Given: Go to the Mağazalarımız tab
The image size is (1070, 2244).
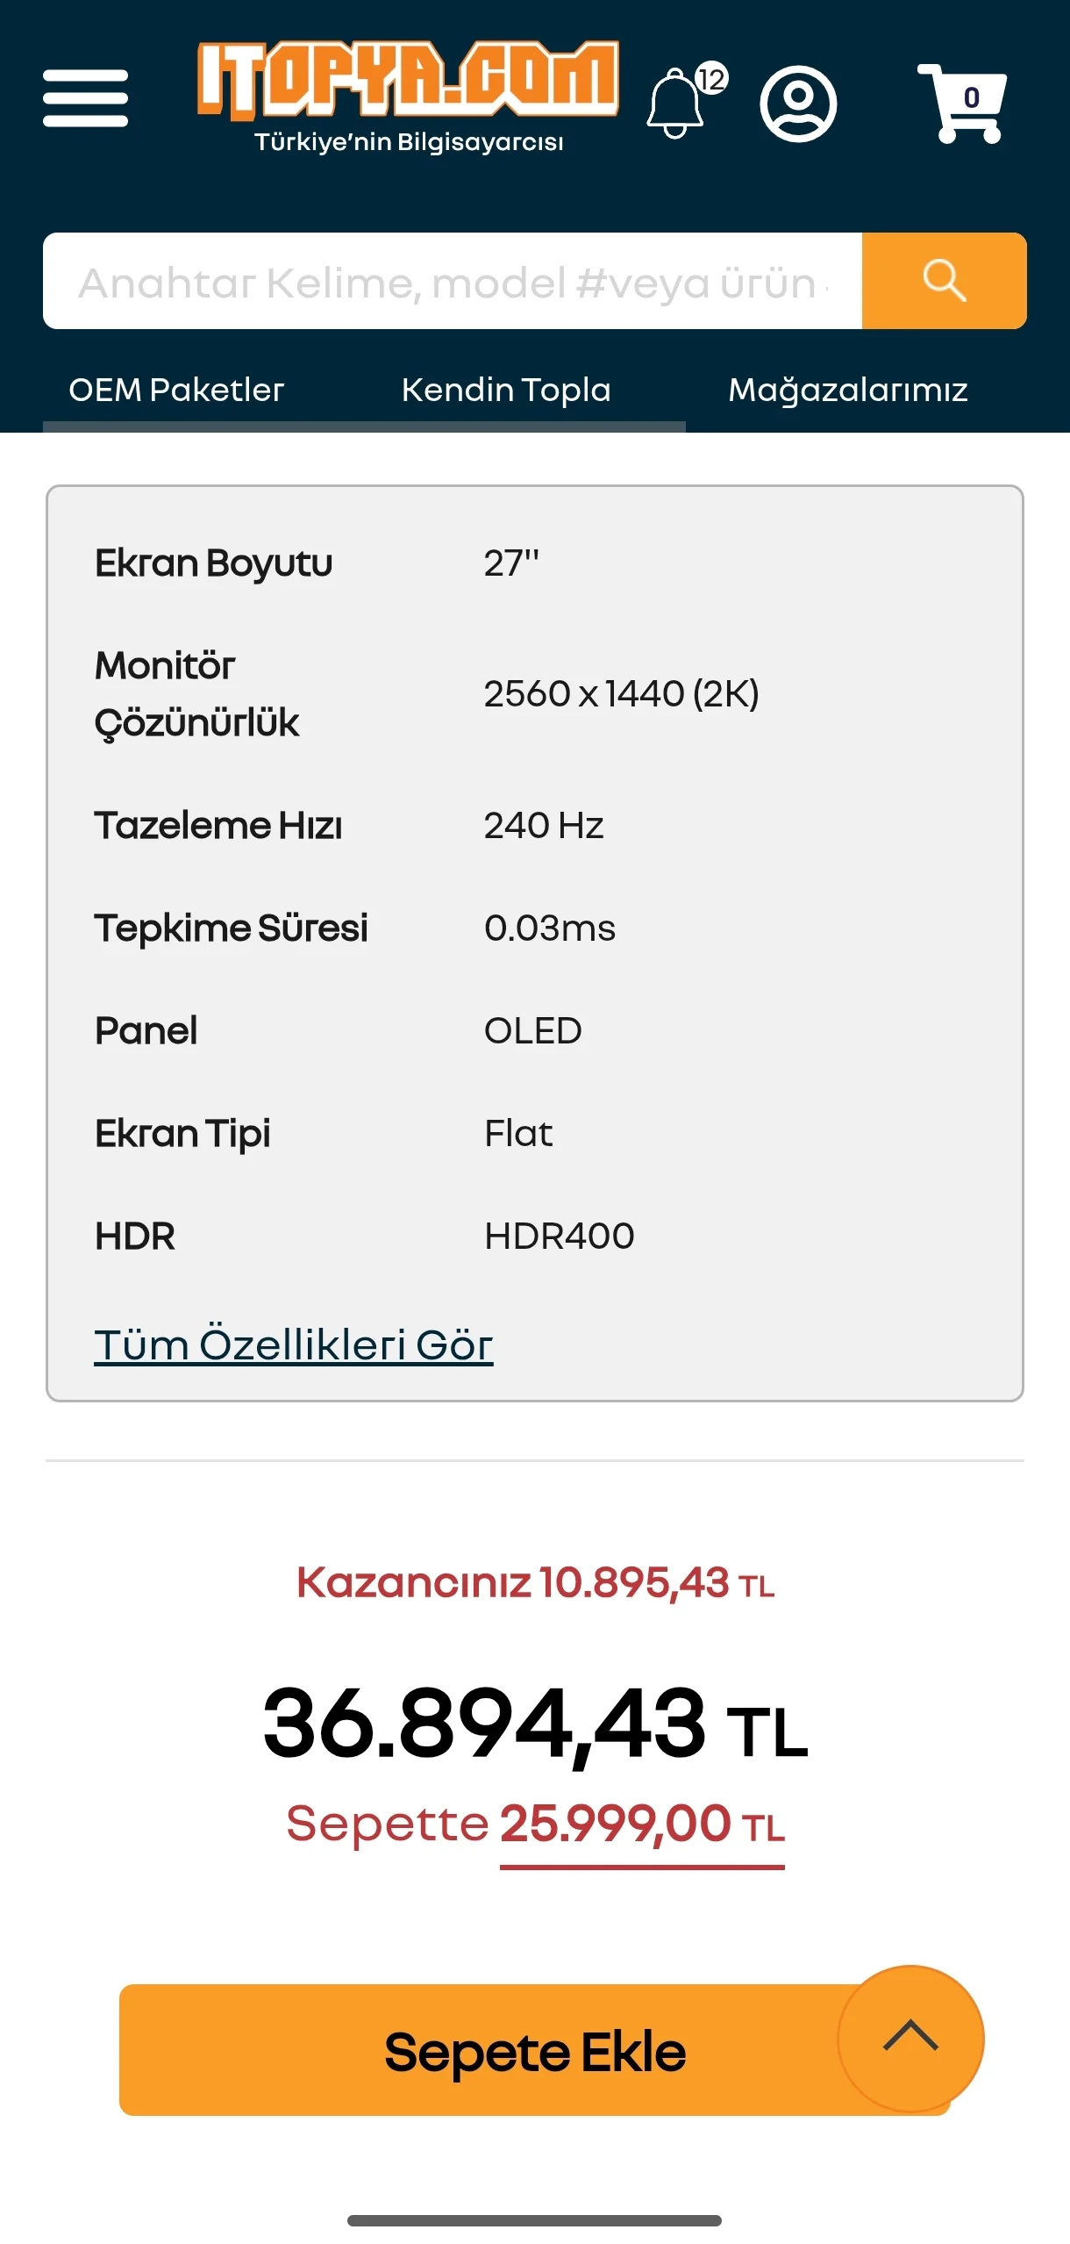Looking at the screenshot, I should point(847,390).
